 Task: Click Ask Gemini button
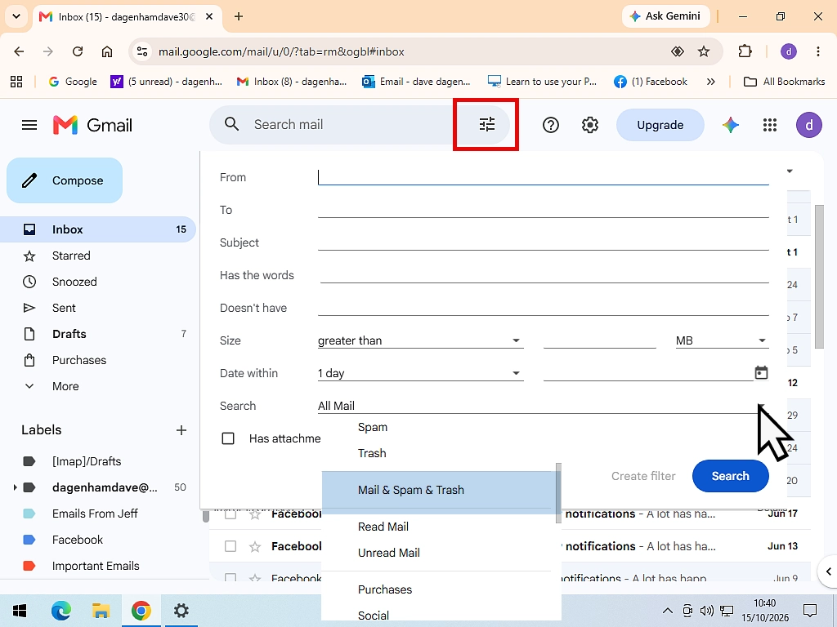click(x=665, y=16)
